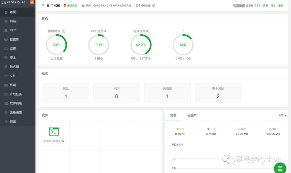291x173 pixels.
Task: Click the 在线客服 green chat button
Action: coord(280,169)
